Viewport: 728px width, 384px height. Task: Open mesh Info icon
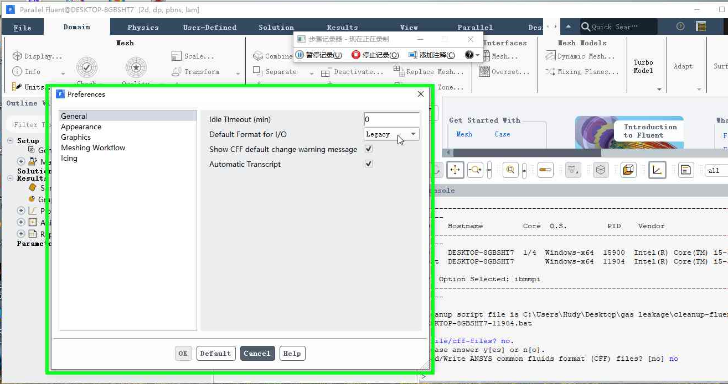pyautogui.click(x=17, y=72)
